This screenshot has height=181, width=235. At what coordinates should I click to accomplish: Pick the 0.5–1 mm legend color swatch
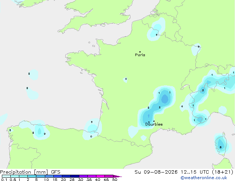15,176
